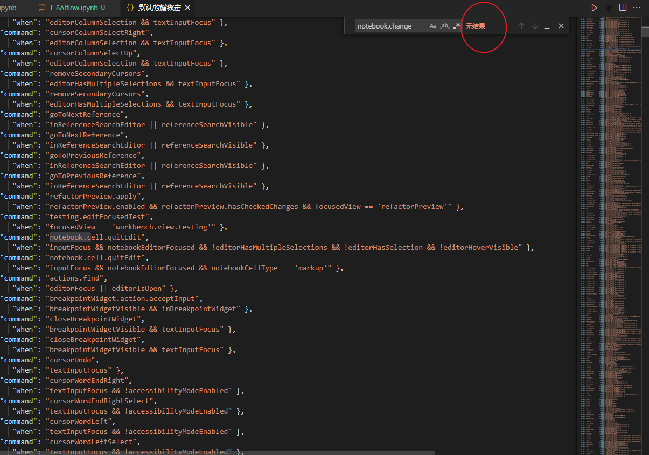Click the horizontal scrollbar at the bottom
This screenshot has width=649, height=455.
(x=215, y=453)
